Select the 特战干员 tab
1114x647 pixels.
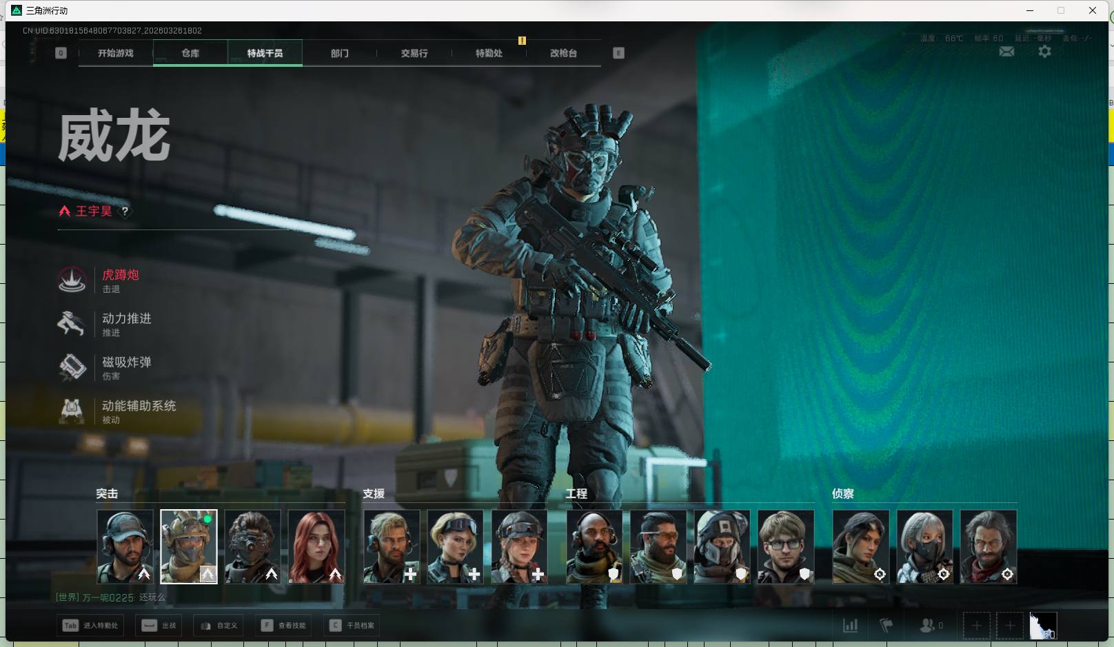tap(265, 53)
